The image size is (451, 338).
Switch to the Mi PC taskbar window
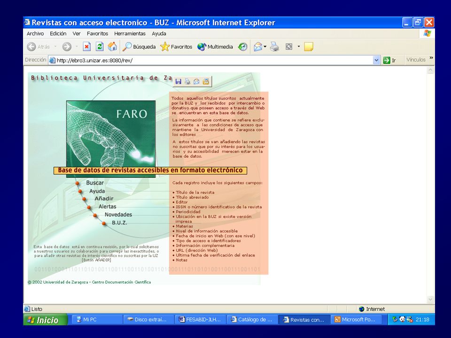98,320
